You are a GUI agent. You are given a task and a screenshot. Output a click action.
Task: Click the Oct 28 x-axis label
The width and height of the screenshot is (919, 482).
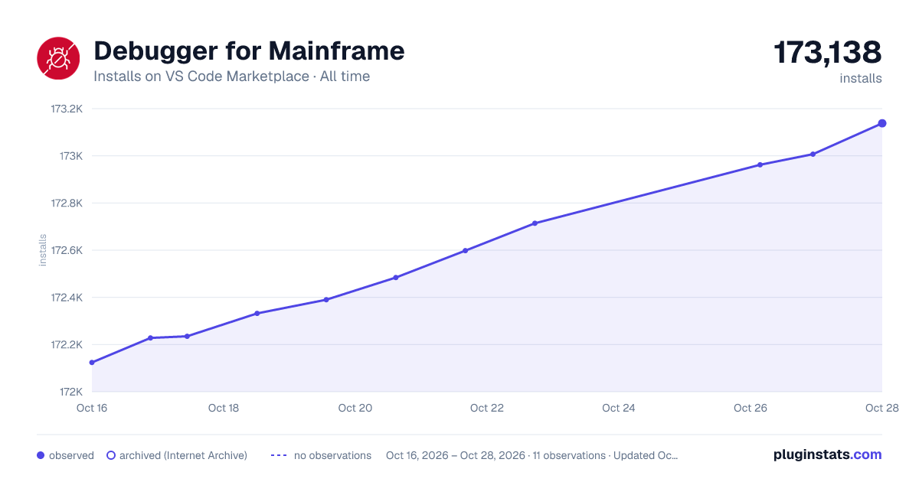coord(881,408)
